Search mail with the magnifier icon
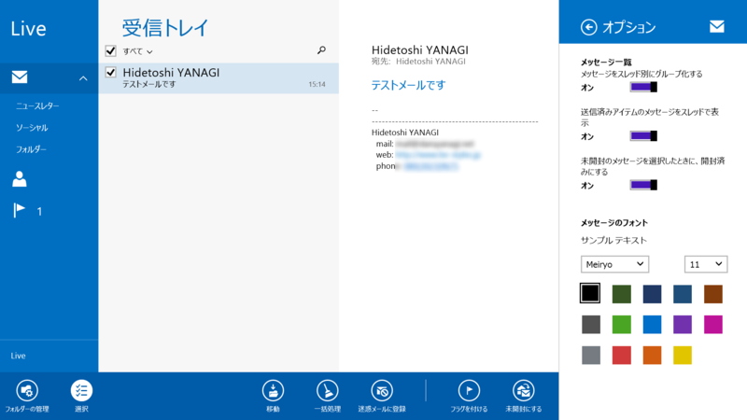 [321, 50]
